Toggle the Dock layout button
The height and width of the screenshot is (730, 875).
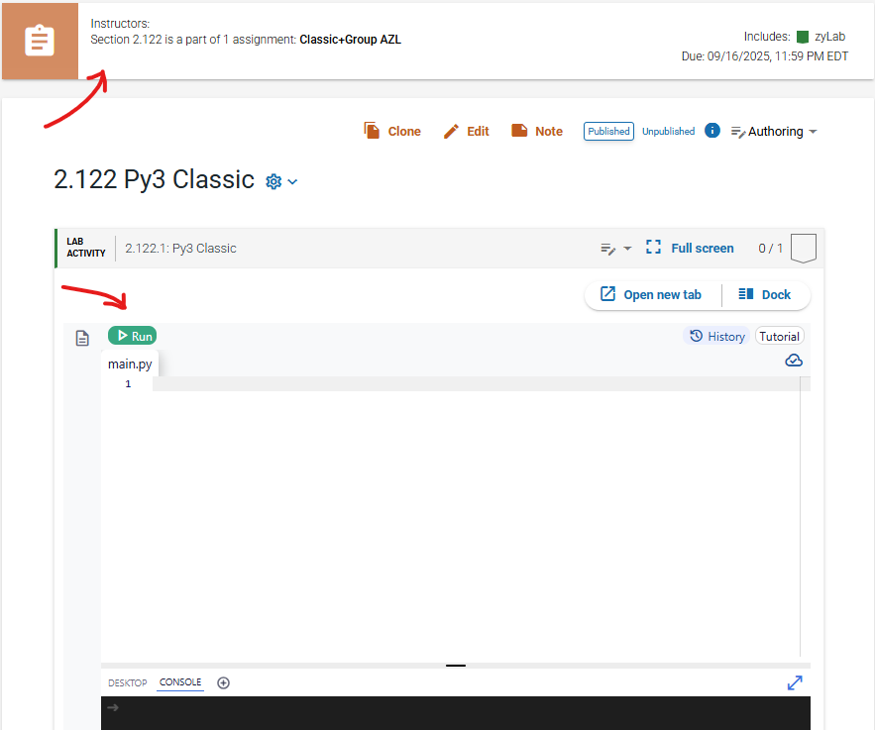pos(764,294)
